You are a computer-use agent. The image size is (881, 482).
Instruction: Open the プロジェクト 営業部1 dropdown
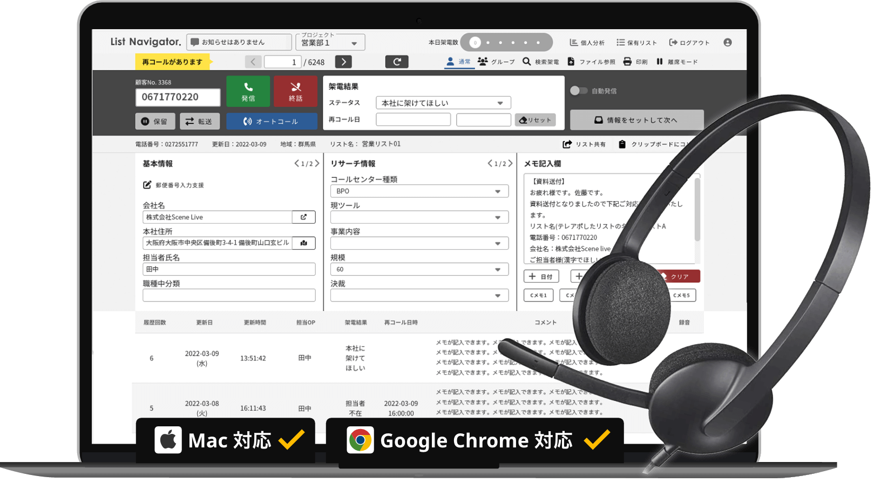(x=330, y=42)
